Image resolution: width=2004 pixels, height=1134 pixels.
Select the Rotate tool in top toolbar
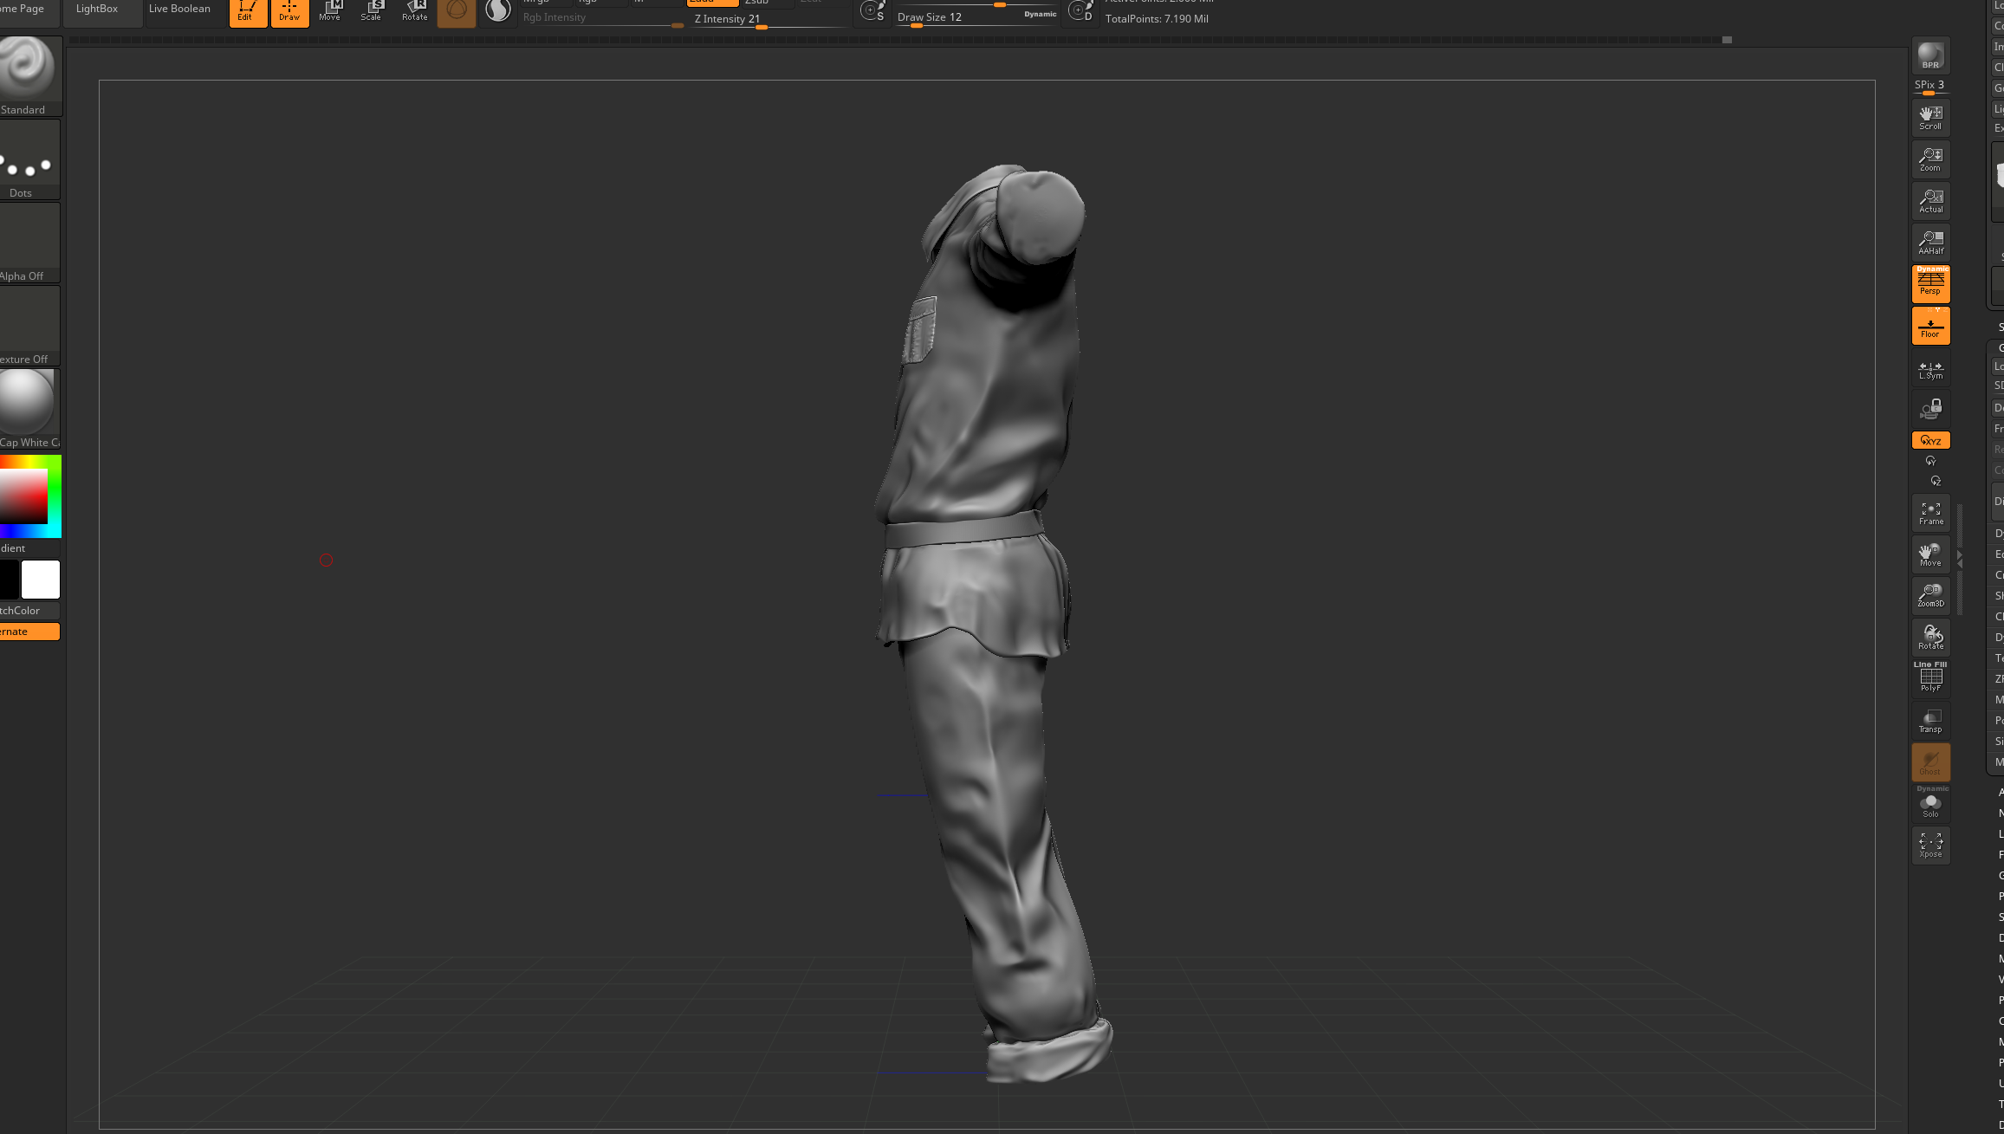pyautogui.click(x=414, y=12)
